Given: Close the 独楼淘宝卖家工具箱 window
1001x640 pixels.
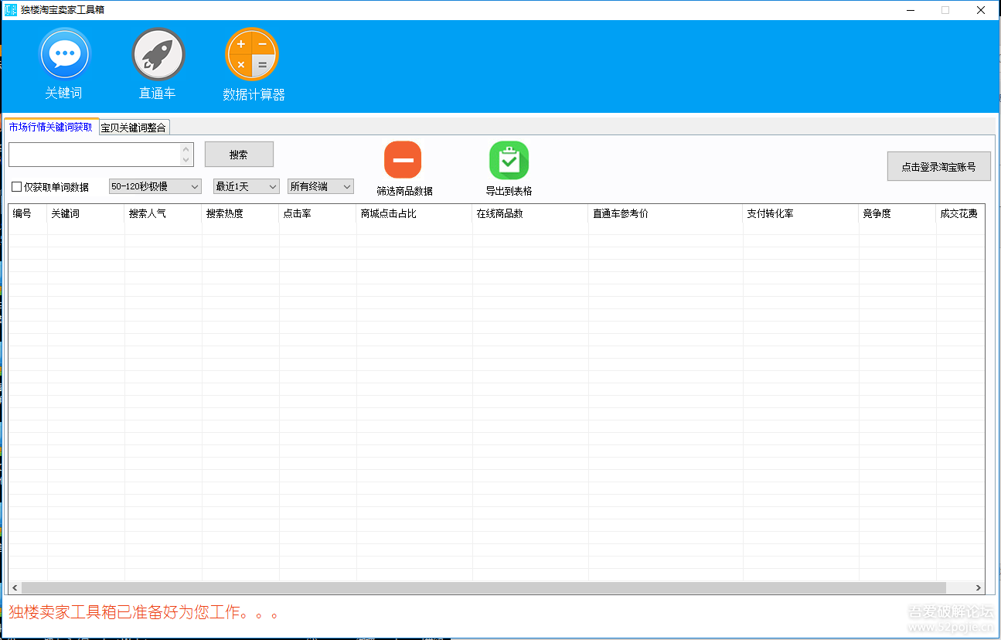Looking at the screenshot, I should (x=981, y=10).
